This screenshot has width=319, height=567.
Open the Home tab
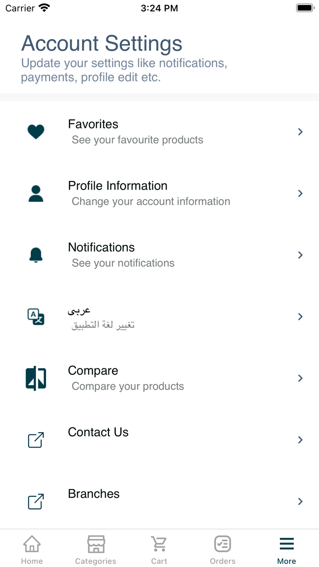(x=32, y=549)
